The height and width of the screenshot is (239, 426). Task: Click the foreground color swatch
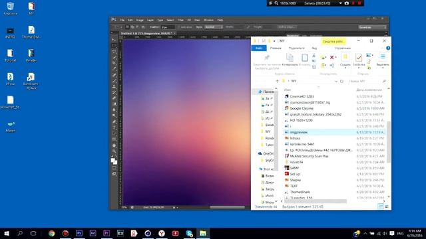tap(113, 161)
